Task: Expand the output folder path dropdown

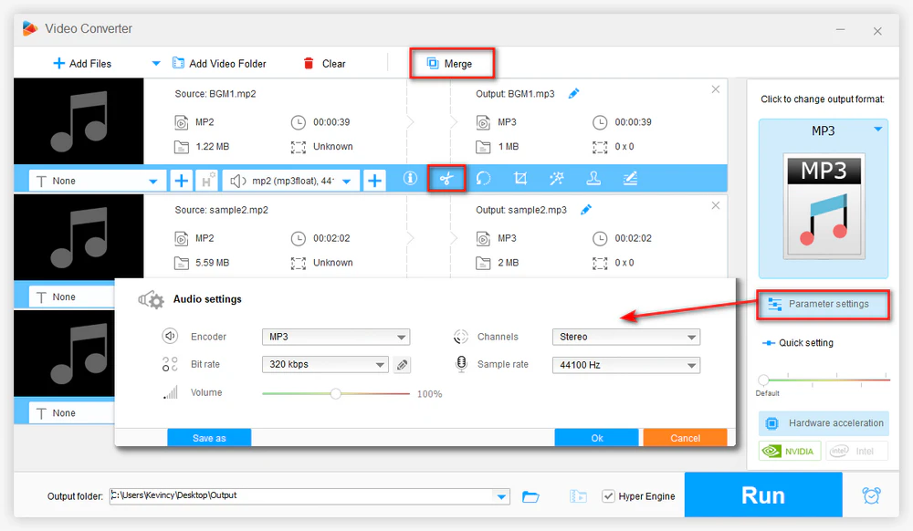Action: pyautogui.click(x=501, y=496)
